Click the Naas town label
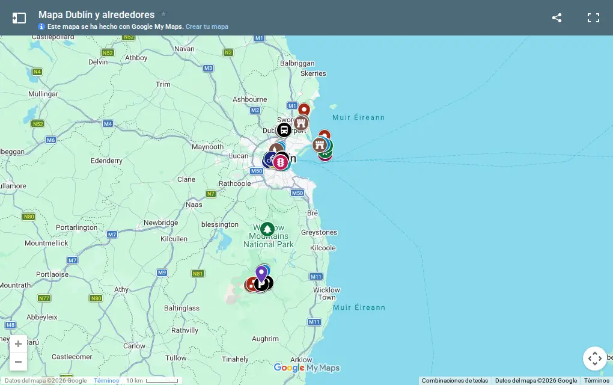This screenshot has height=385, width=613. click(194, 205)
